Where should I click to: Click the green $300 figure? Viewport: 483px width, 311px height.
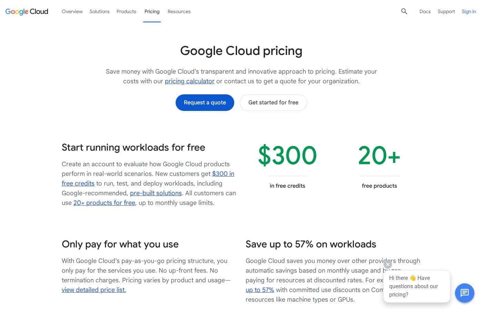287,155
